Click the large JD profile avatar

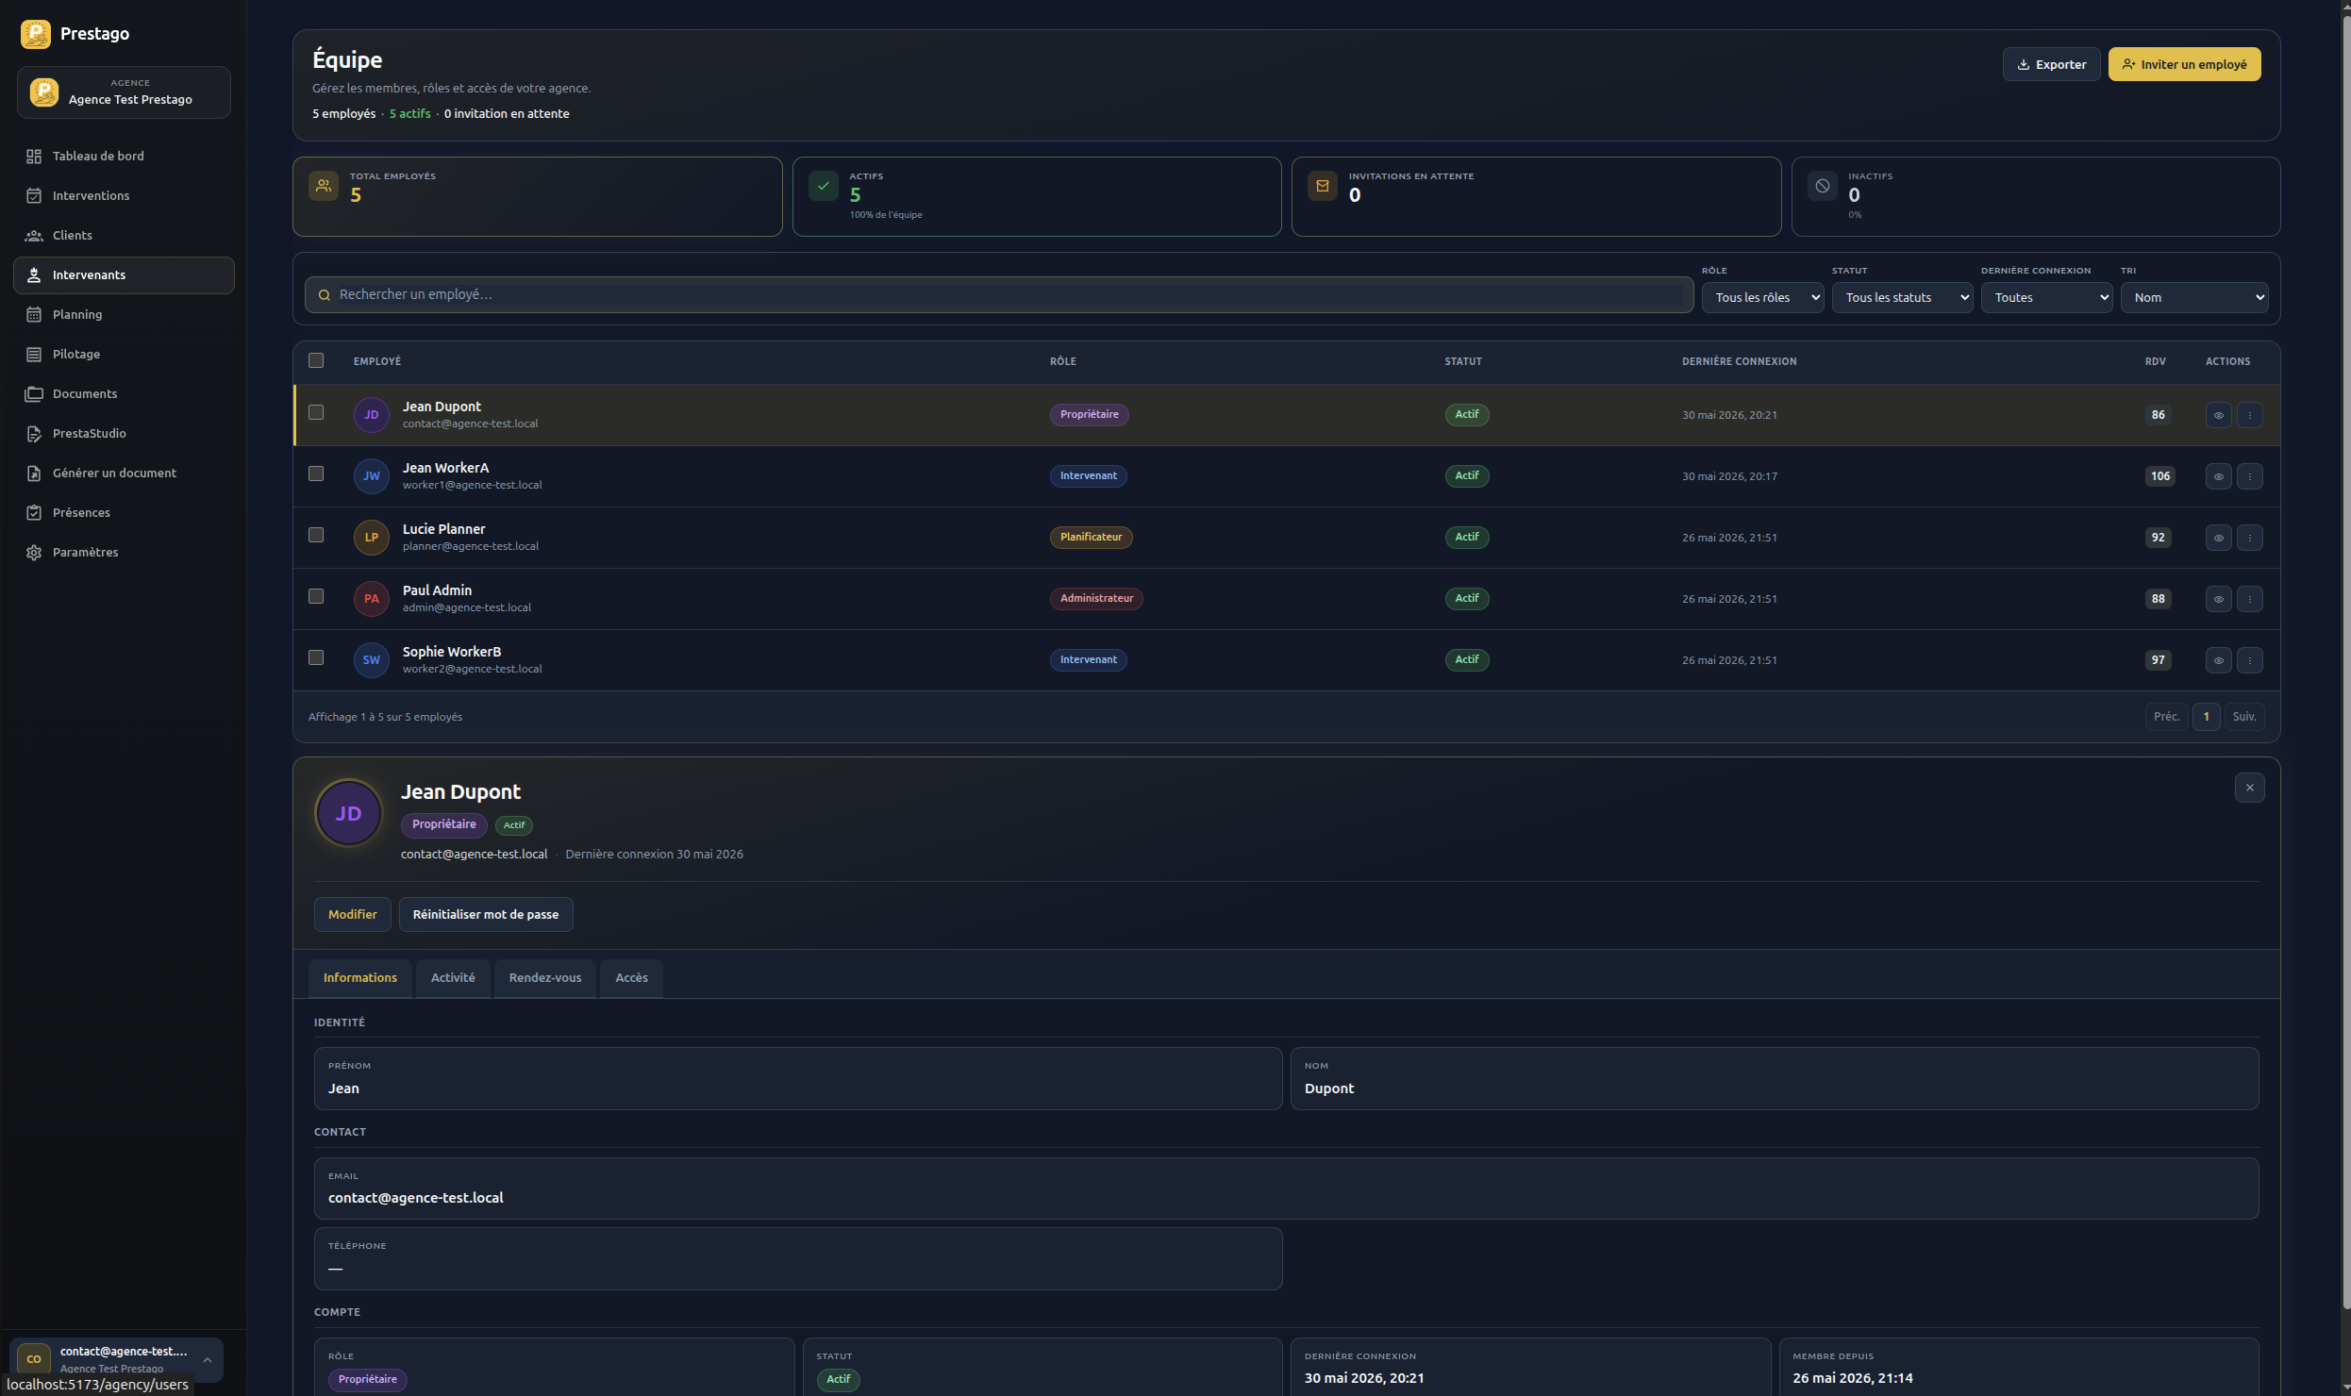[x=349, y=813]
